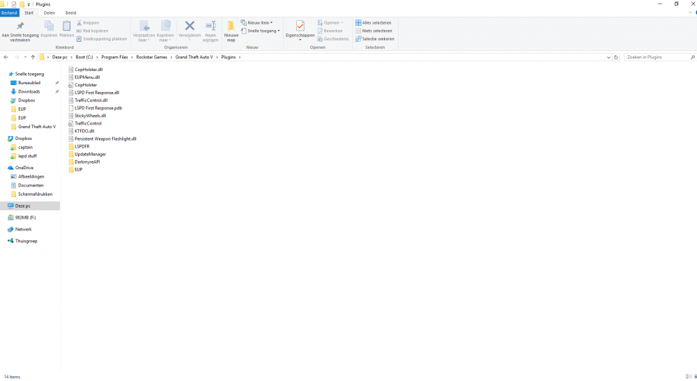Select OneDrive in navigation pane
Screen dimensions: 697x381
point(24,167)
